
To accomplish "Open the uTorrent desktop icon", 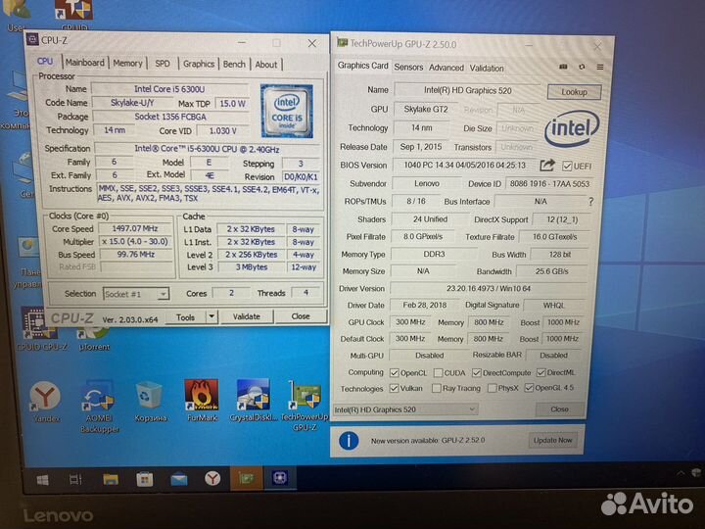I will 94,338.
